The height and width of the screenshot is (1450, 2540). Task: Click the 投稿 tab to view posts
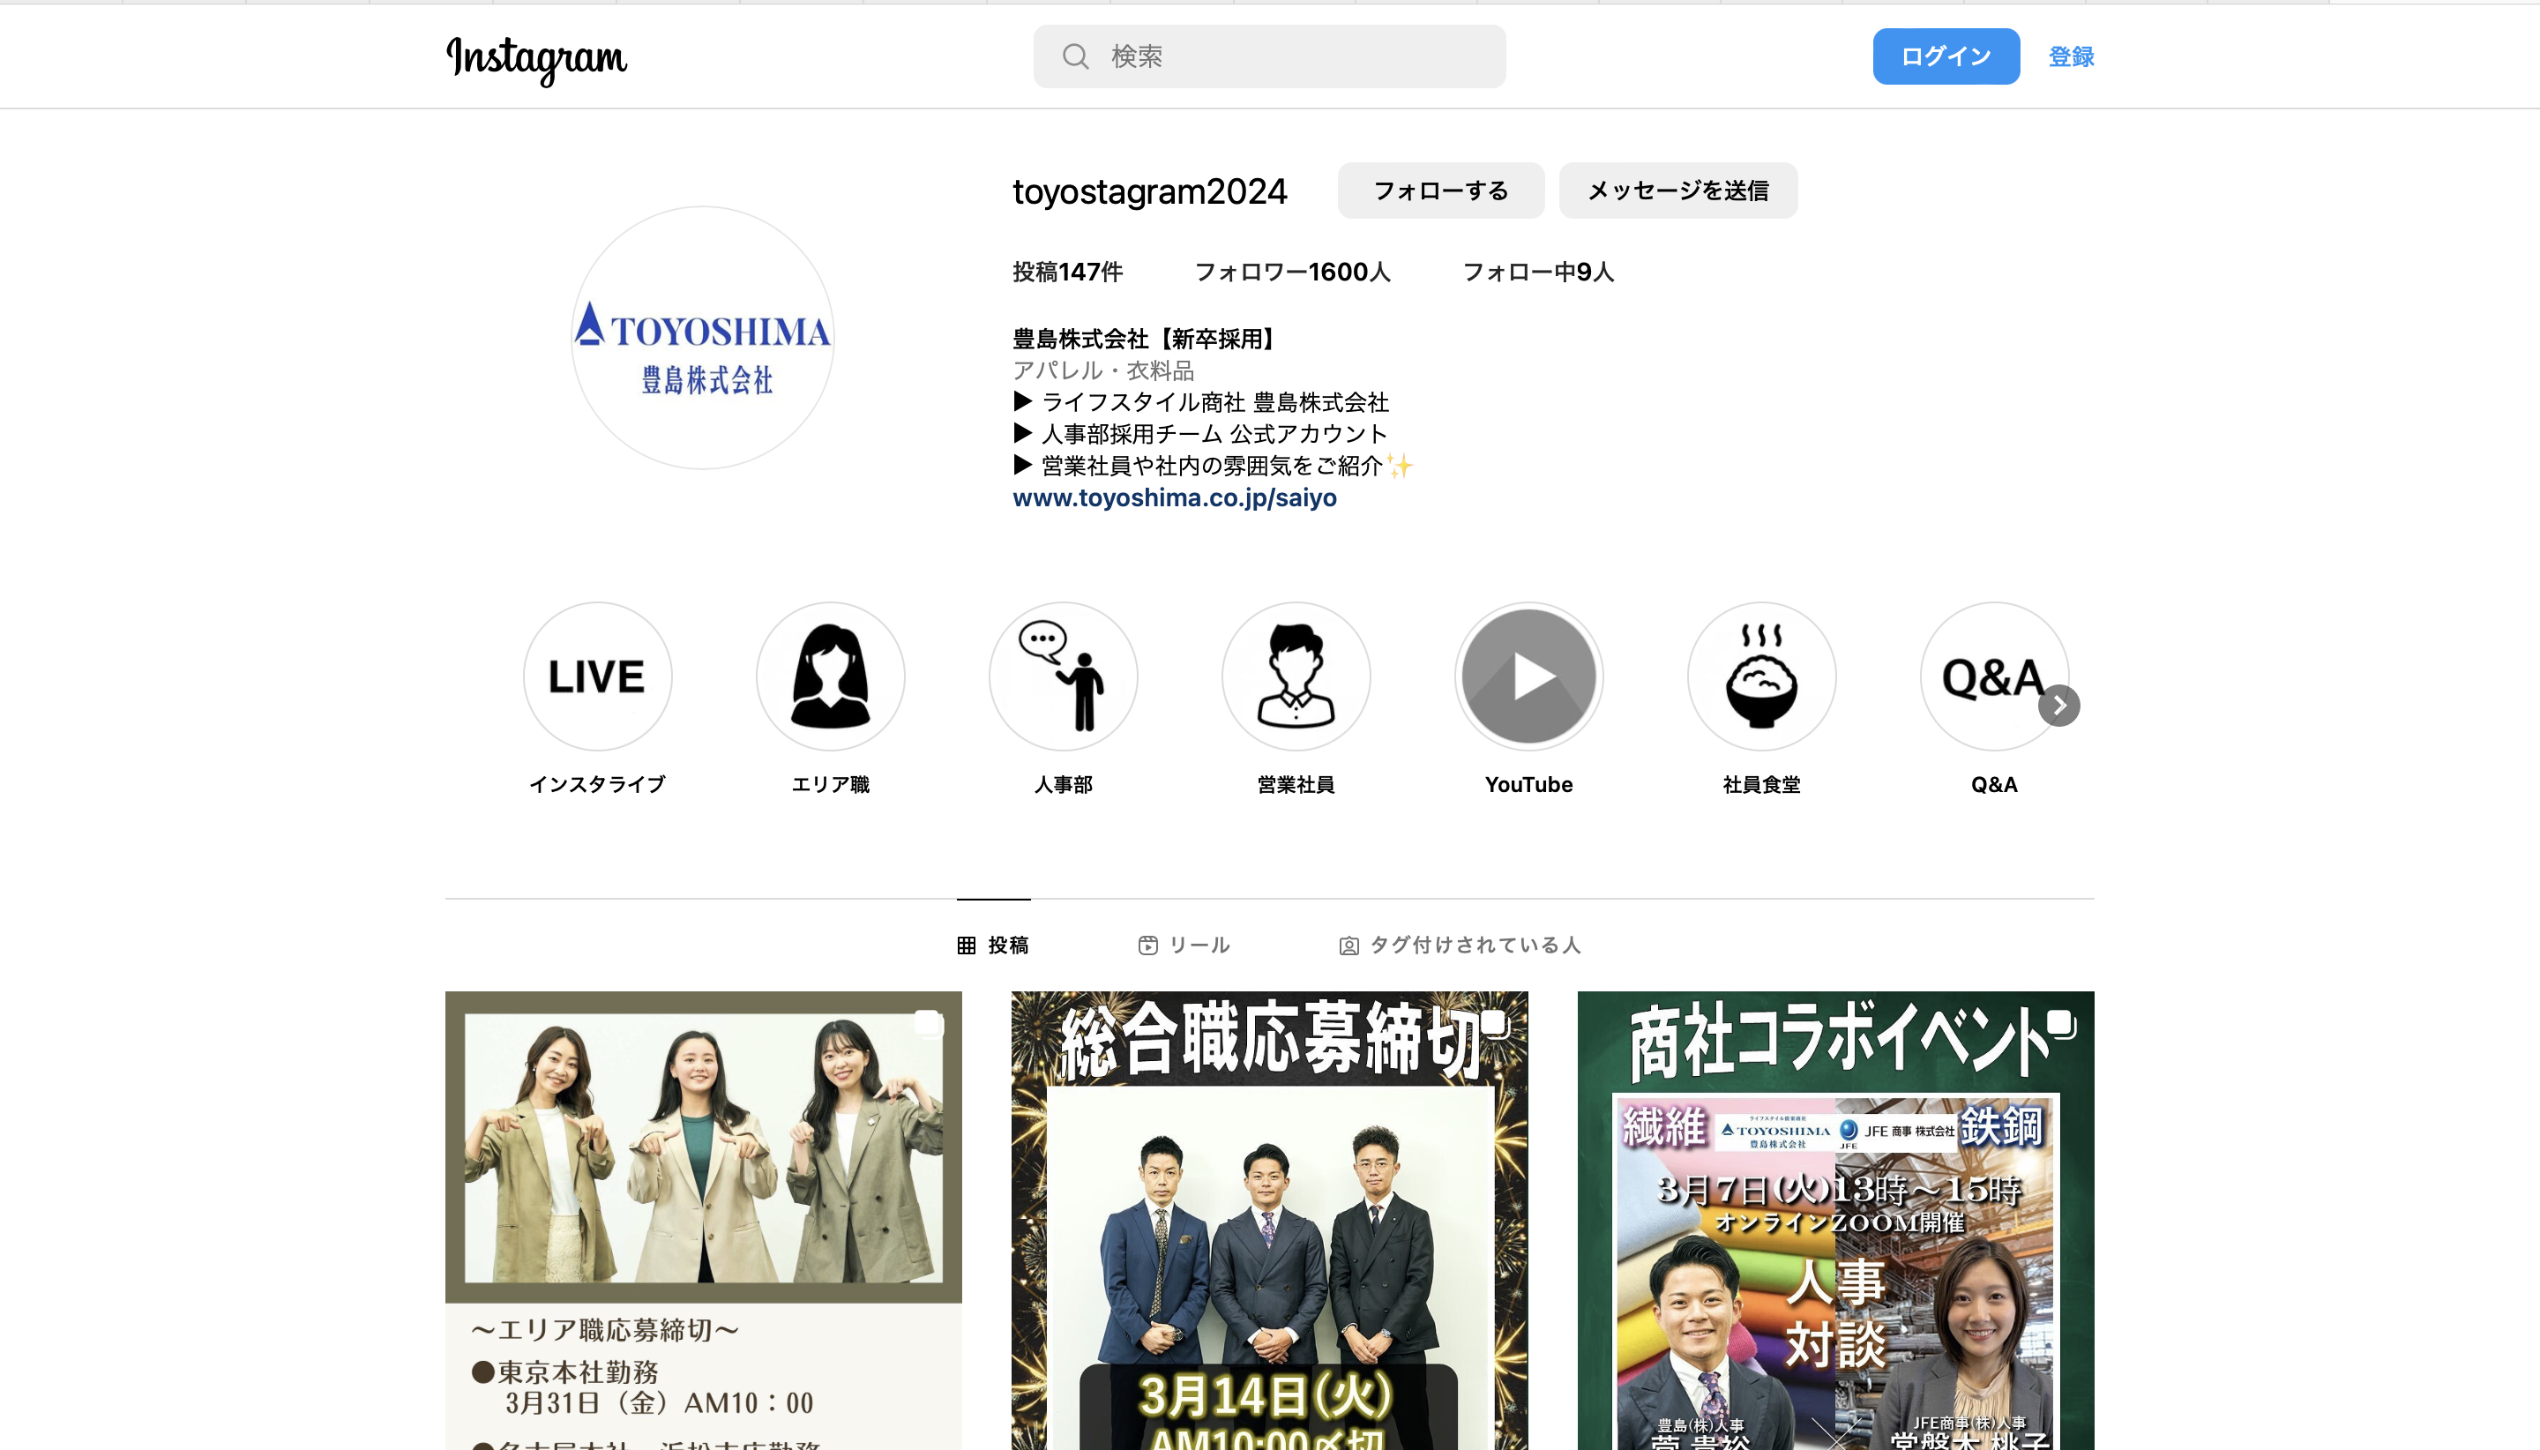coord(992,944)
